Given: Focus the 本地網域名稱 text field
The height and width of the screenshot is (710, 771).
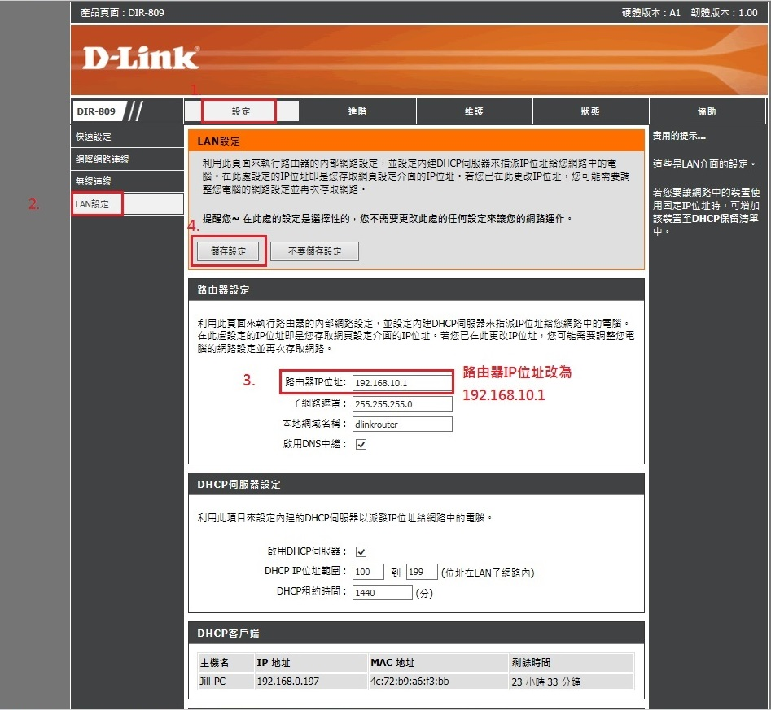Looking at the screenshot, I should coord(402,425).
